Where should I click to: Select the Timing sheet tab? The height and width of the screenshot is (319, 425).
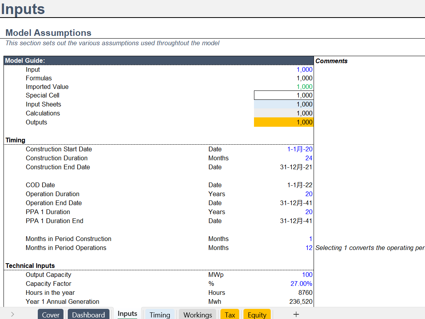pyautogui.click(x=160, y=315)
